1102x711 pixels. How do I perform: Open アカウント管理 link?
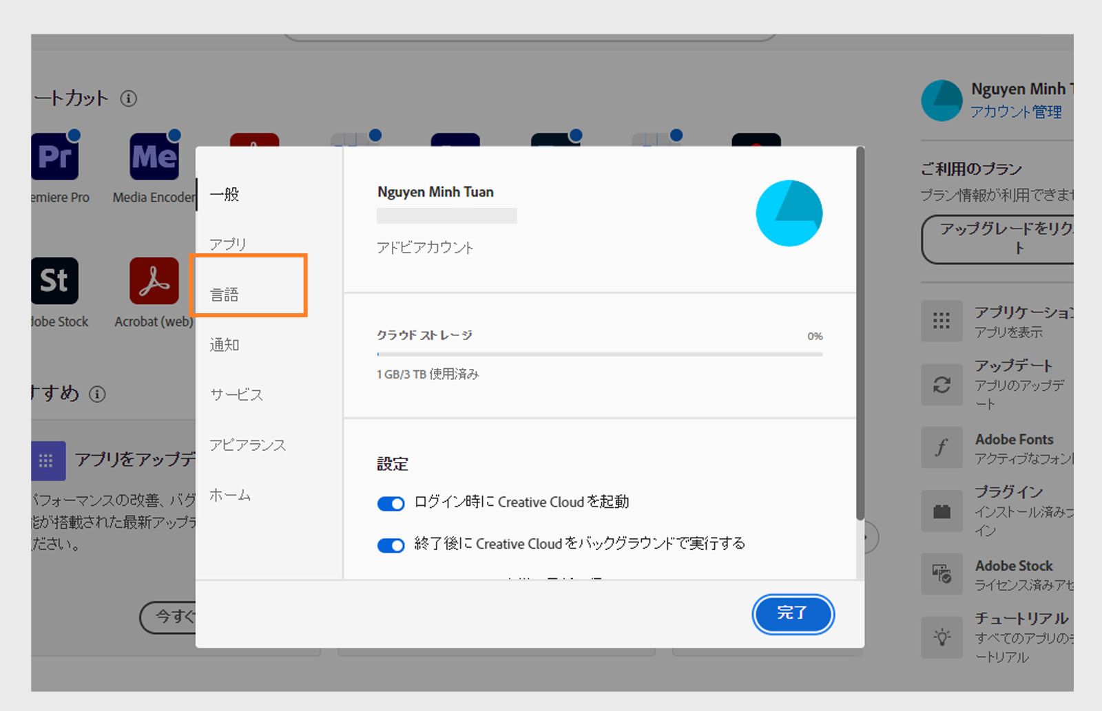coord(1016,112)
